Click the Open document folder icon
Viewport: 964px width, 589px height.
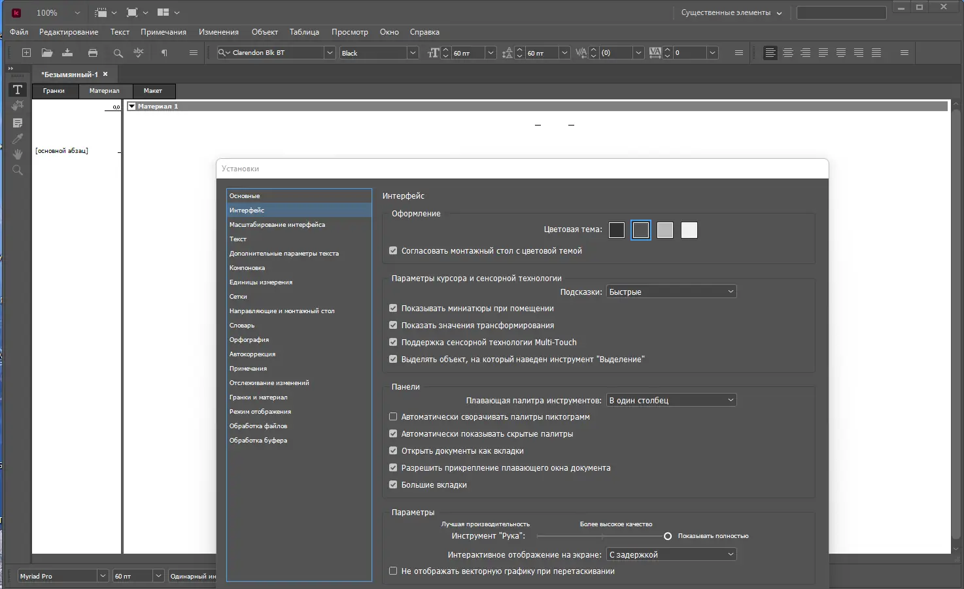[x=47, y=53]
